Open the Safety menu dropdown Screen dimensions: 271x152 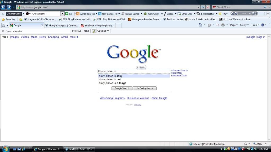tap(245, 25)
